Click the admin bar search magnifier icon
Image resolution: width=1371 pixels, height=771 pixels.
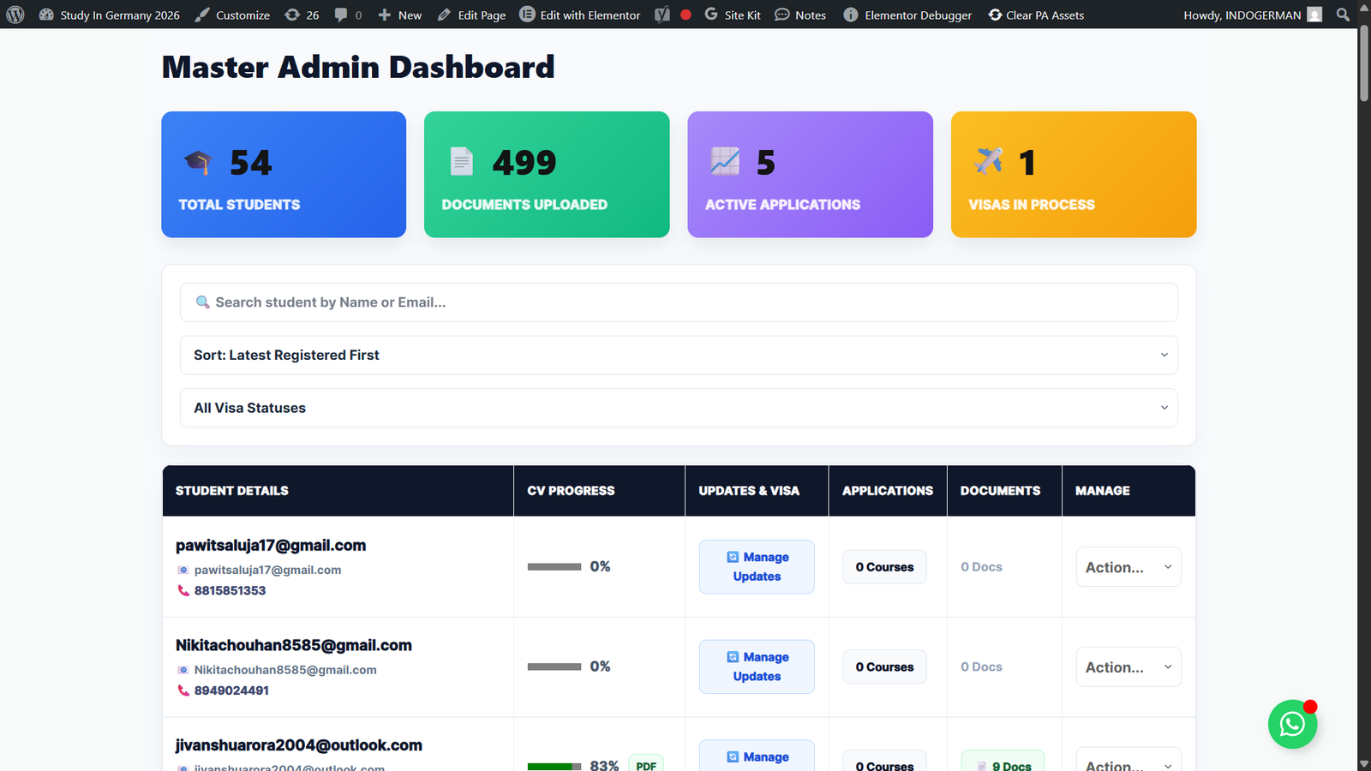coord(1343,15)
